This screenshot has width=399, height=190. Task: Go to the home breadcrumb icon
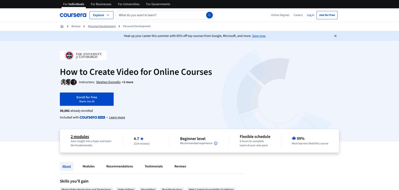click(62, 26)
